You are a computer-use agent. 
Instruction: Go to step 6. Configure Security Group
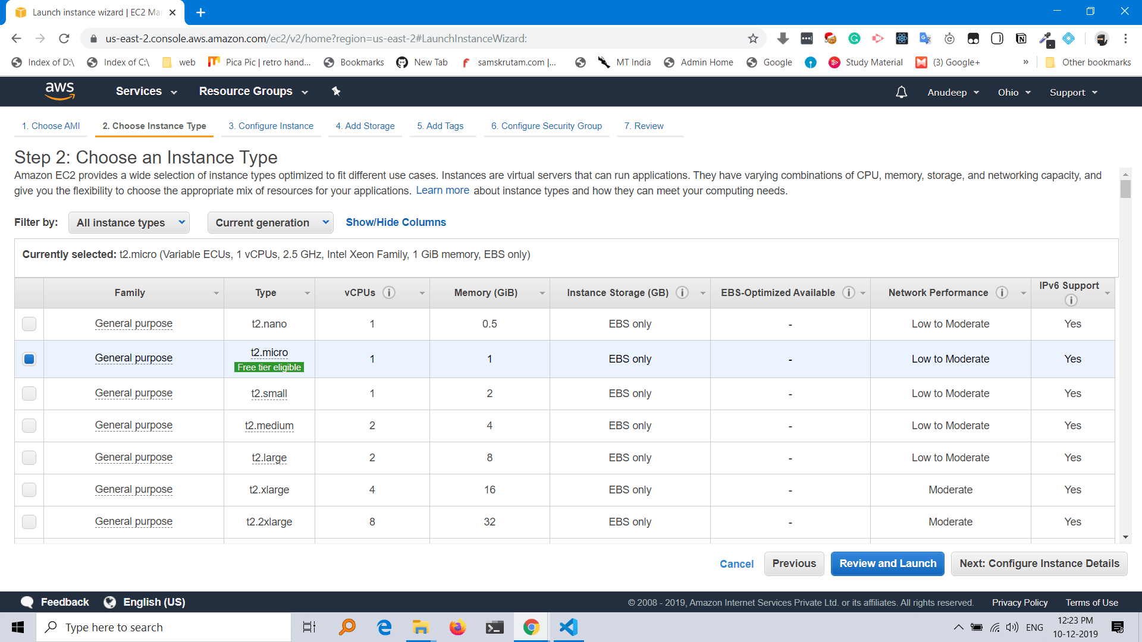(547, 126)
